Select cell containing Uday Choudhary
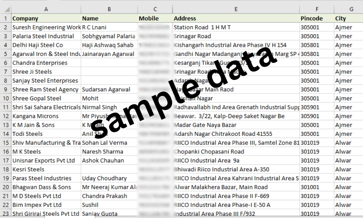 (109, 178)
